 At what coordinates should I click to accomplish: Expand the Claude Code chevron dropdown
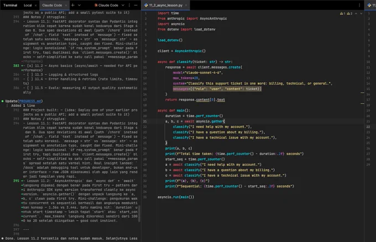[123, 5]
